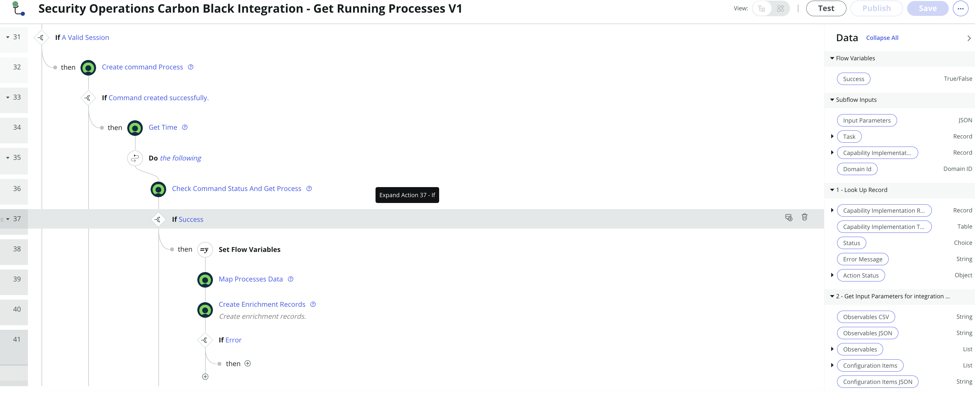Expand the Task record pill
975x393 pixels.
pos(832,136)
